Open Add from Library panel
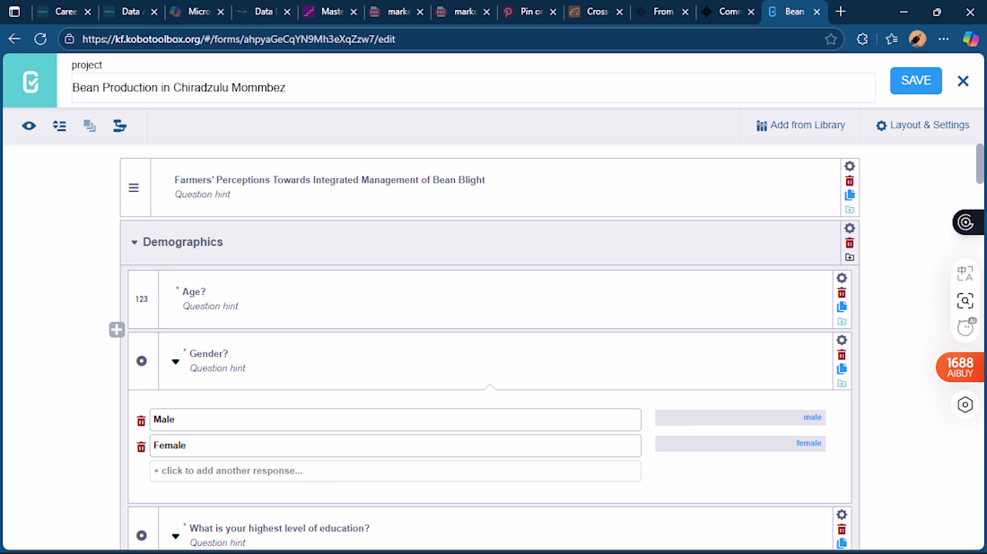This screenshot has height=554, width=987. (800, 126)
